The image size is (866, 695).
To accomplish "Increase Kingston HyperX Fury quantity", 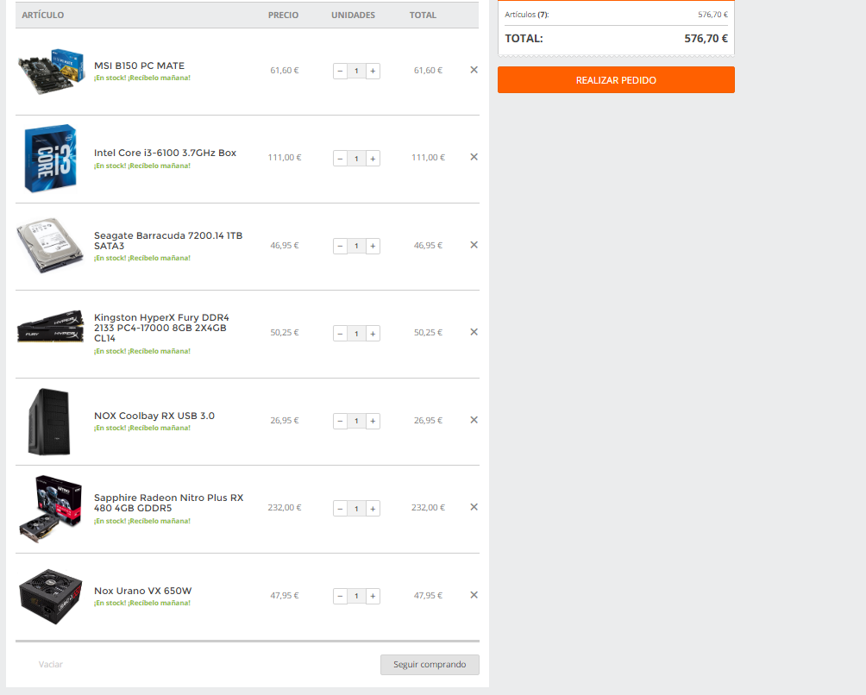I will point(373,334).
